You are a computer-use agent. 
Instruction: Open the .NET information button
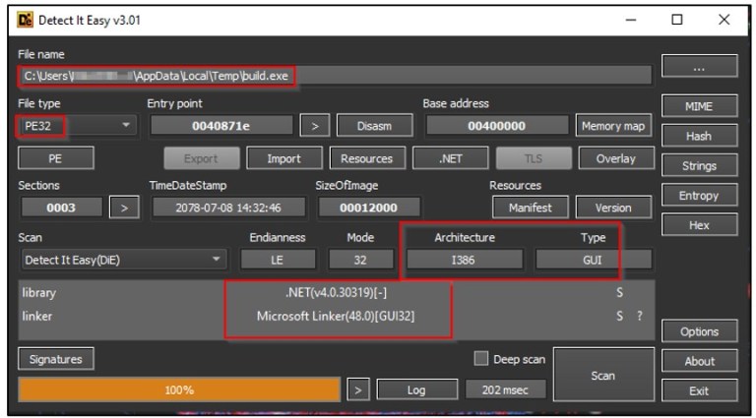pos(449,158)
